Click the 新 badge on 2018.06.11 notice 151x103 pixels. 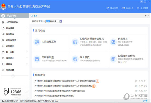tap(97, 81)
